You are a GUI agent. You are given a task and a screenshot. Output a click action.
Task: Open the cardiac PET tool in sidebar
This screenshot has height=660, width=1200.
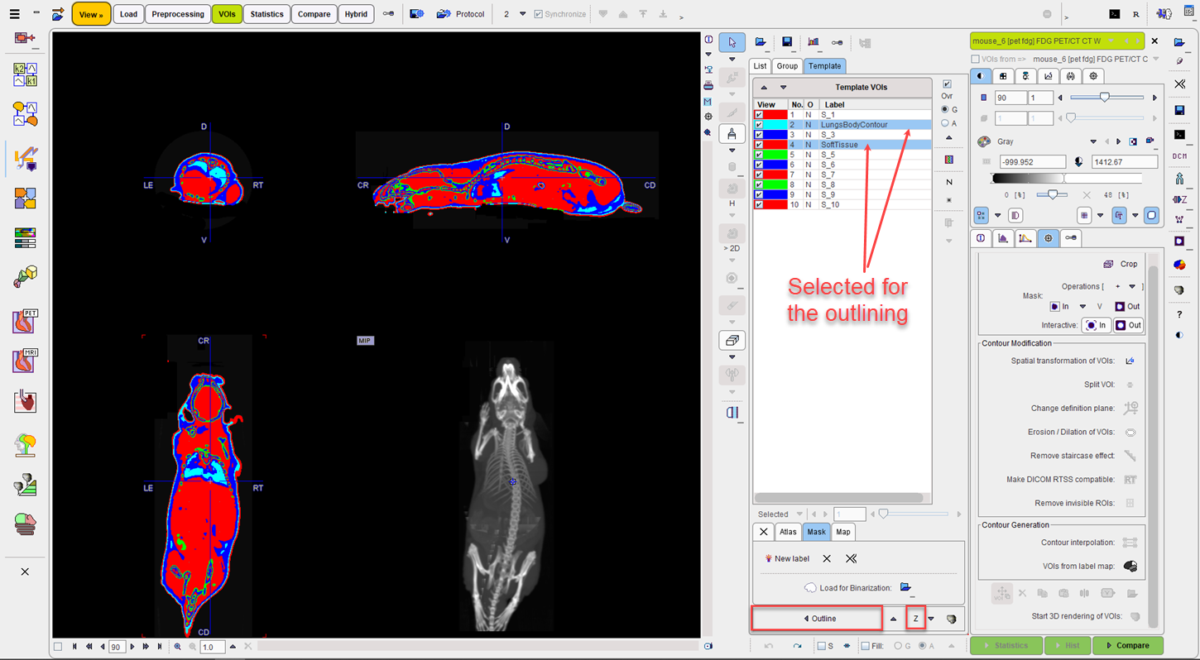click(x=25, y=320)
